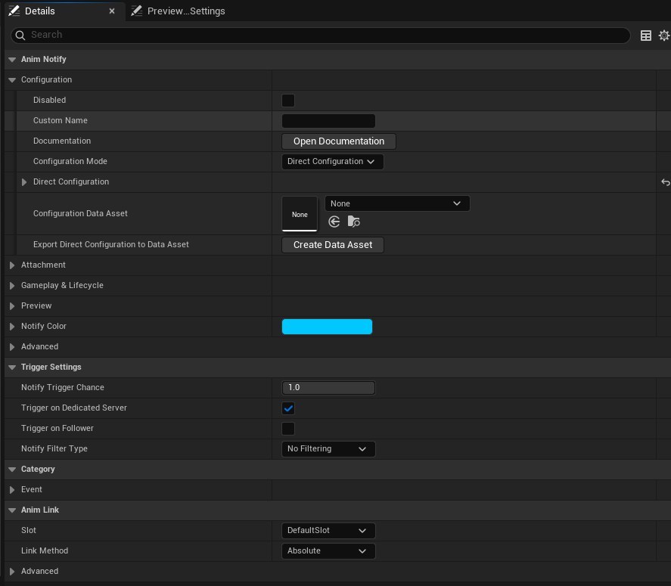This screenshot has height=586, width=671.
Task: Uncheck Trigger on Dedicated Server
Action: [x=288, y=408]
